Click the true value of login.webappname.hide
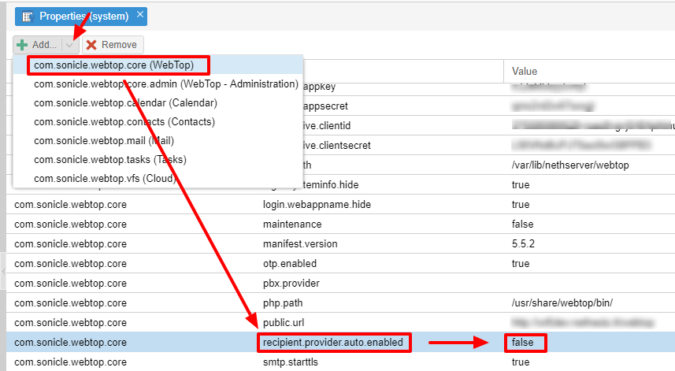675x371 pixels. coord(521,205)
